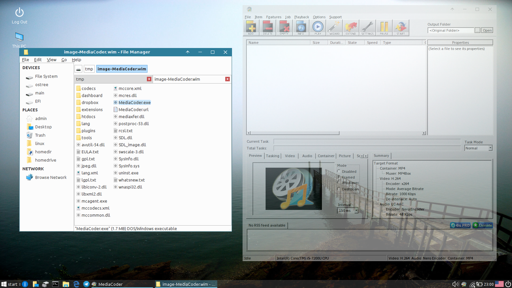The height and width of the screenshot is (288, 512).
Task: Click the volume speaker icon in system tray
Action: coord(455,284)
